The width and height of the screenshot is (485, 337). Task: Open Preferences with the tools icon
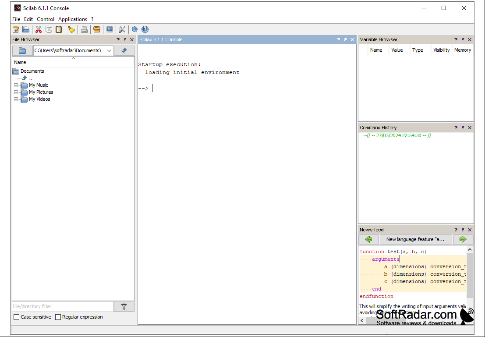122,29
